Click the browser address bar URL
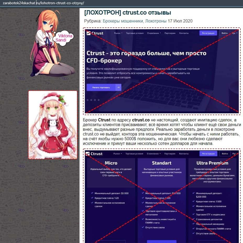This screenshot has height=243, width=243. 43,3
